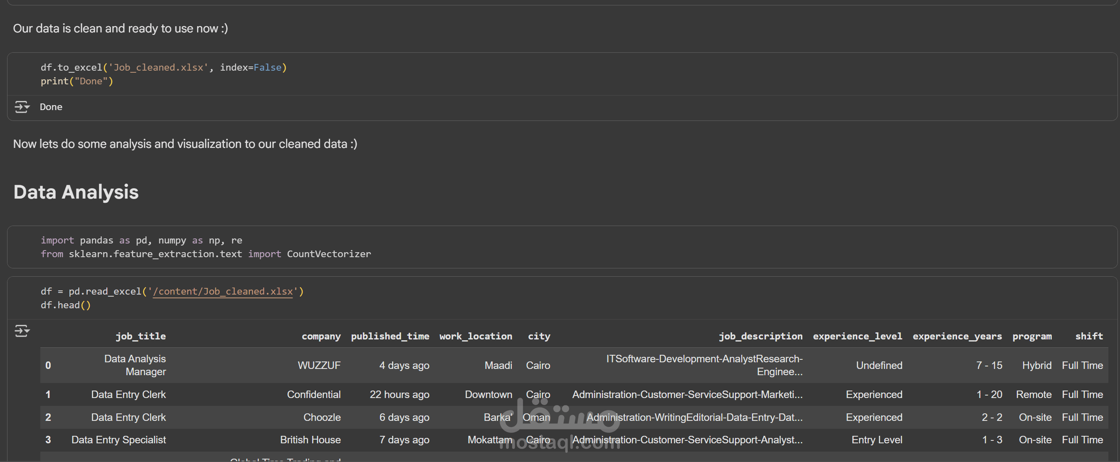Click the Hybrid program cell in row 0
Image resolution: width=1120 pixels, height=462 pixels.
[1036, 366]
